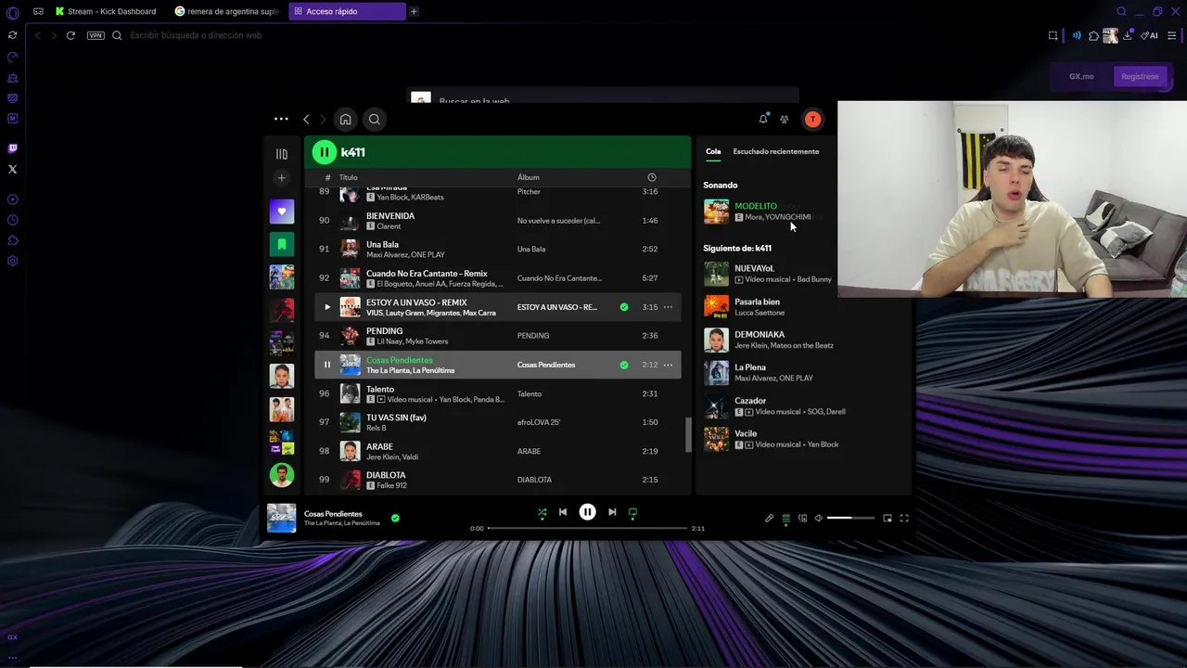The height and width of the screenshot is (668, 1187).
Task: Expand Your Library sidebar
Action: 282,154
